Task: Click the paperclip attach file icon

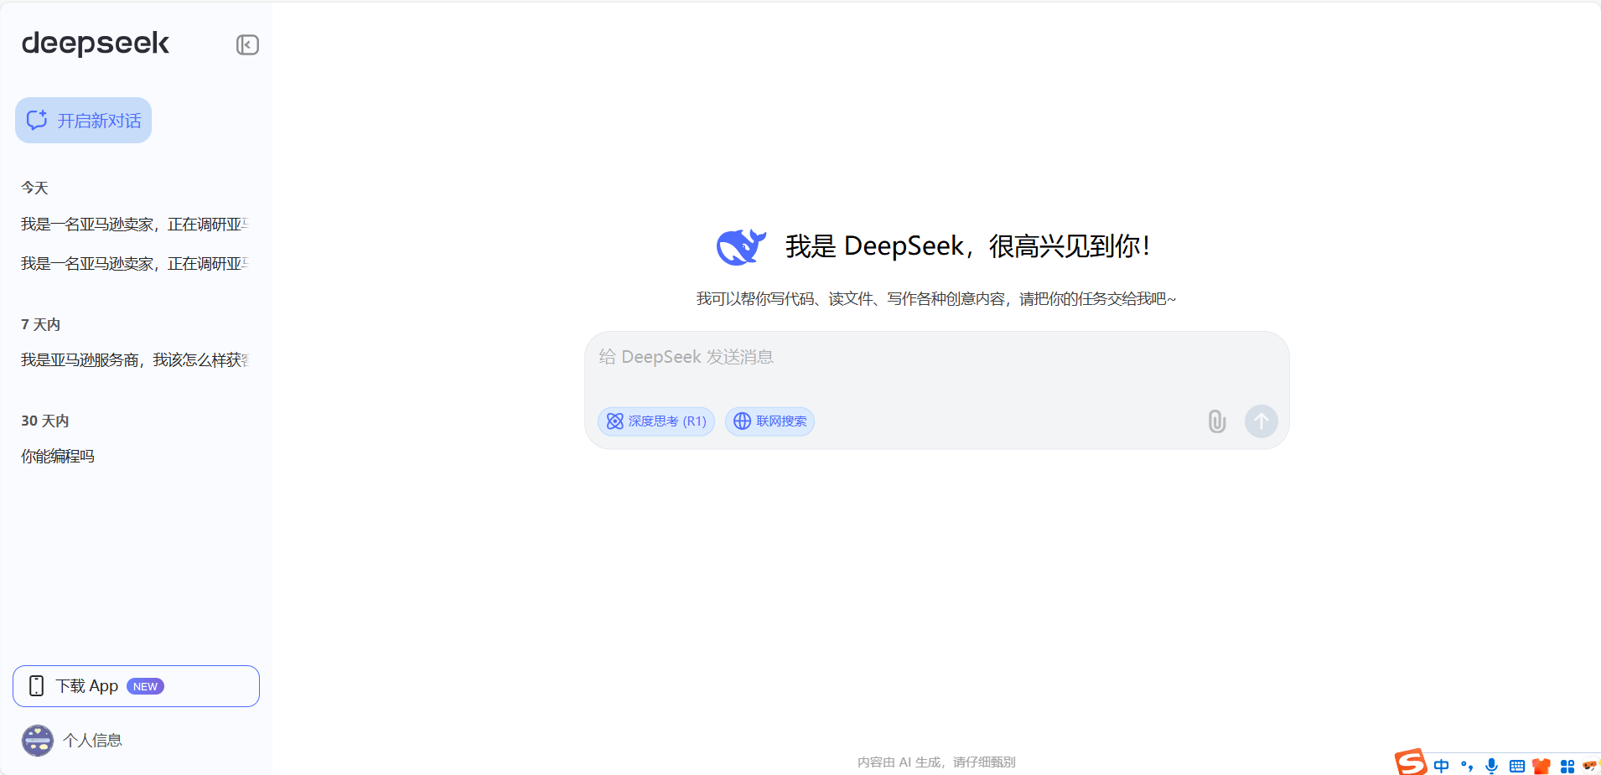Action: click(x=1217, y=421)
